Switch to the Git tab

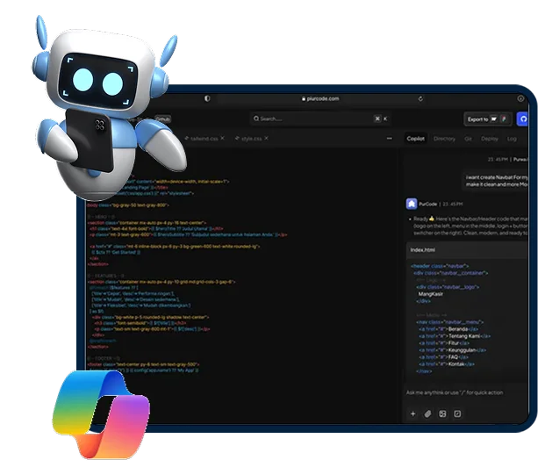[469, 139]
